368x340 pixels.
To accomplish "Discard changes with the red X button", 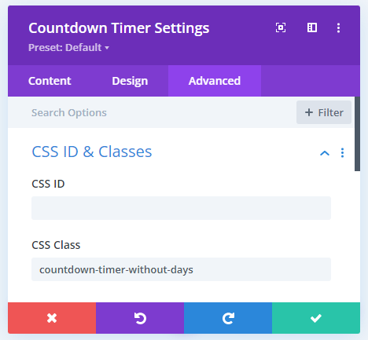I will coord(52,318).
